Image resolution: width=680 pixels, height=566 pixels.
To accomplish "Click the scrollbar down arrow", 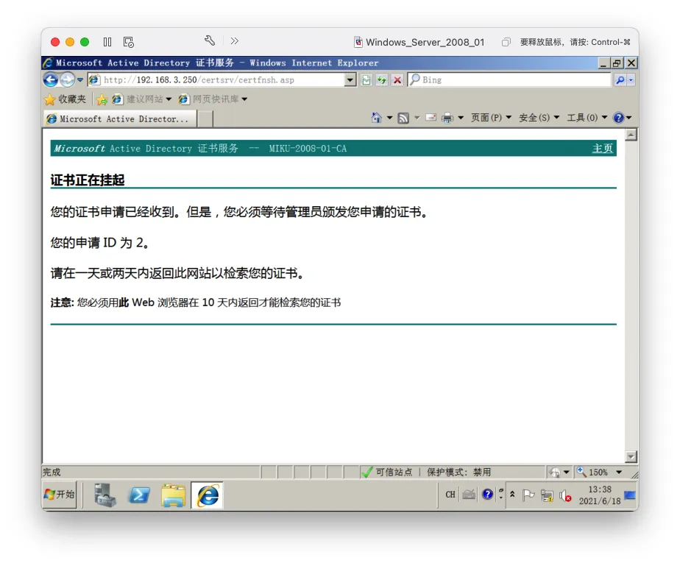I will coord(631,457).
